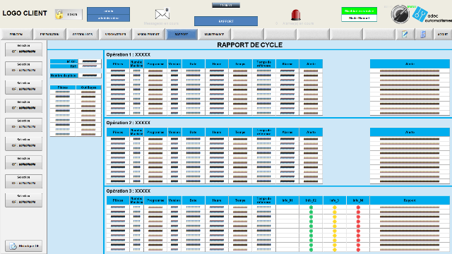Click the upper blue user info box
This screenshot has height=254, width=452.
(108, 11)
